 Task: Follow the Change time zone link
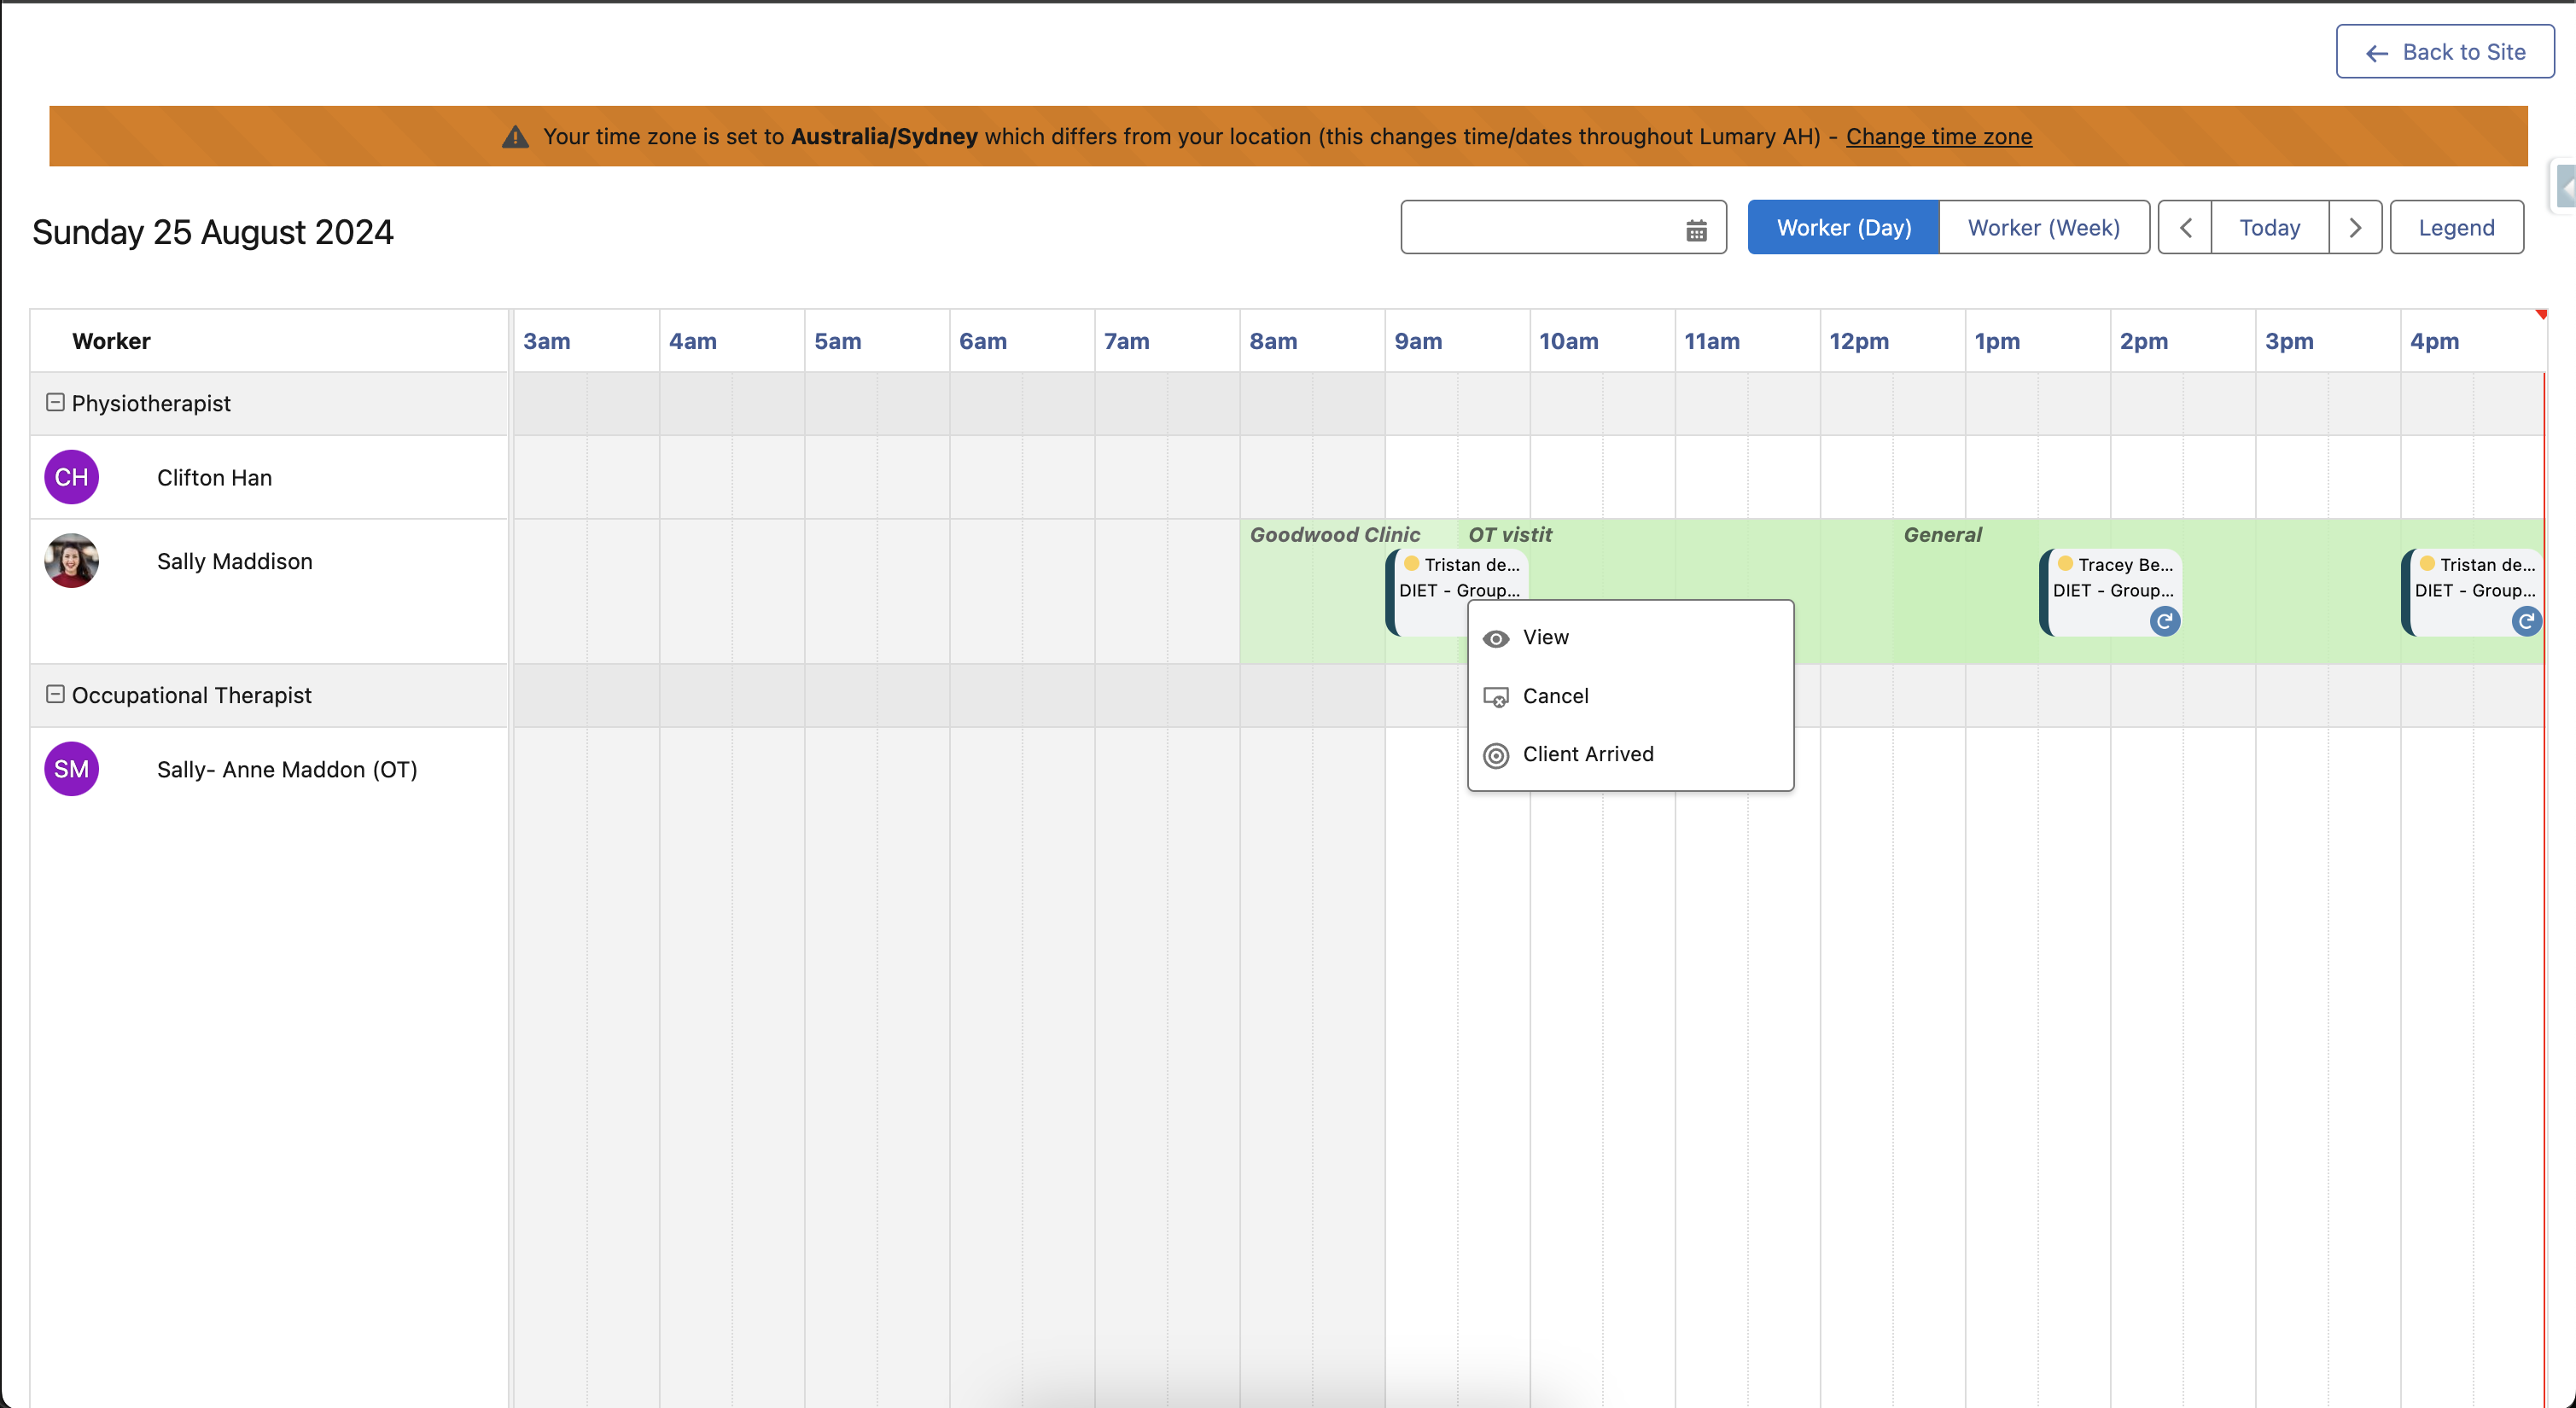(1938, 136)
